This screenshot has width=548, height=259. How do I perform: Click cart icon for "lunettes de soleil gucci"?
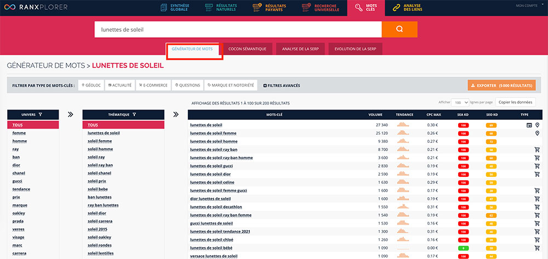tap(537, 166)
